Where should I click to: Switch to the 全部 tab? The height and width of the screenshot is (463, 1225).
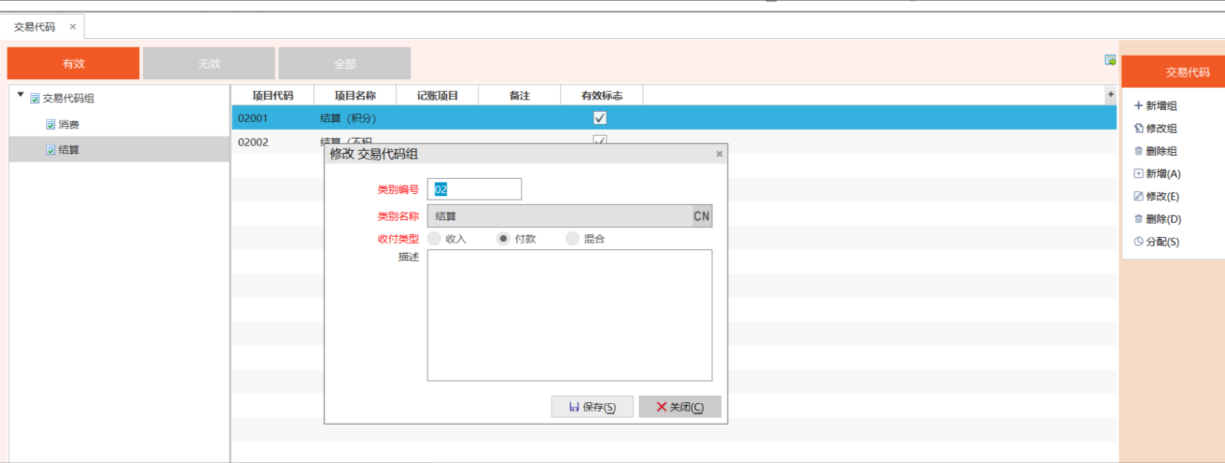pyautogui.click(x=345, y=63)
